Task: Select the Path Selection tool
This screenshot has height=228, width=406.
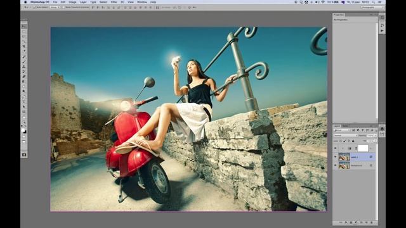Action: coord(24,106)
